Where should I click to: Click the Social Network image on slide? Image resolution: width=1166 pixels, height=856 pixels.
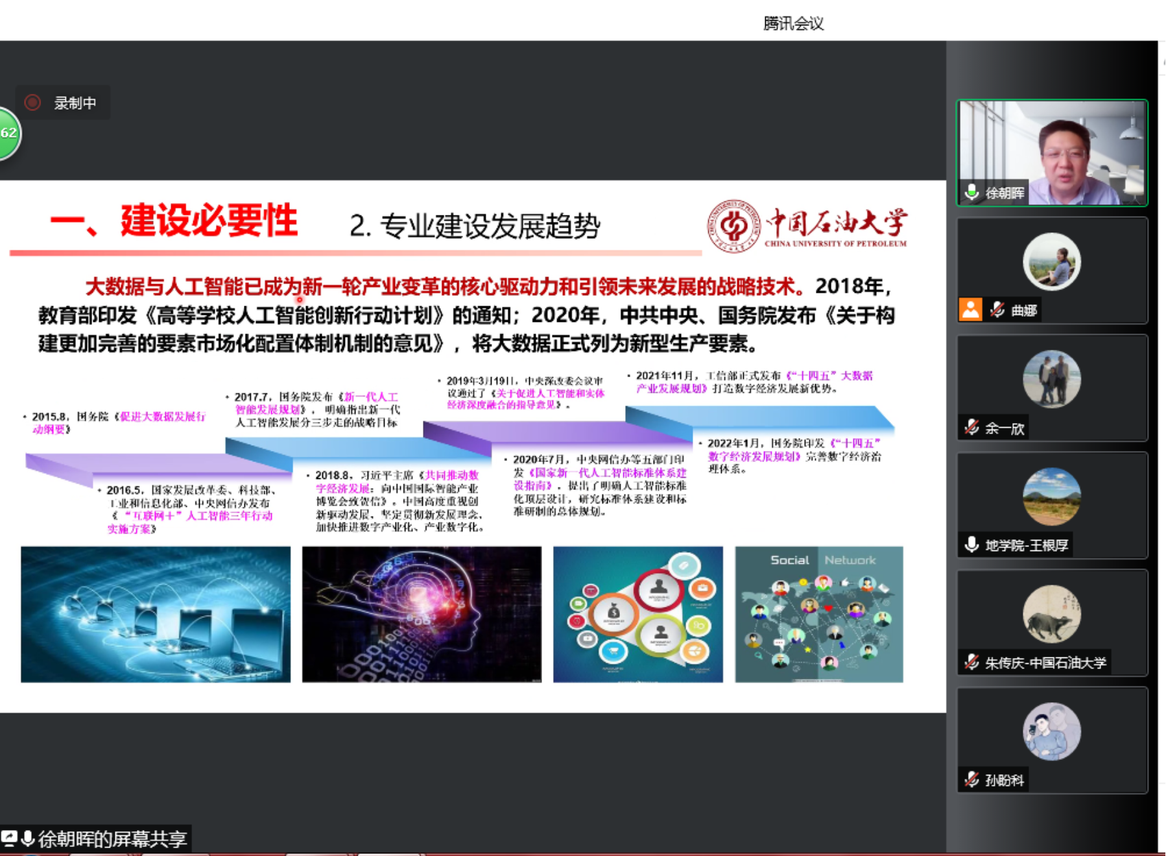[818, 614]
